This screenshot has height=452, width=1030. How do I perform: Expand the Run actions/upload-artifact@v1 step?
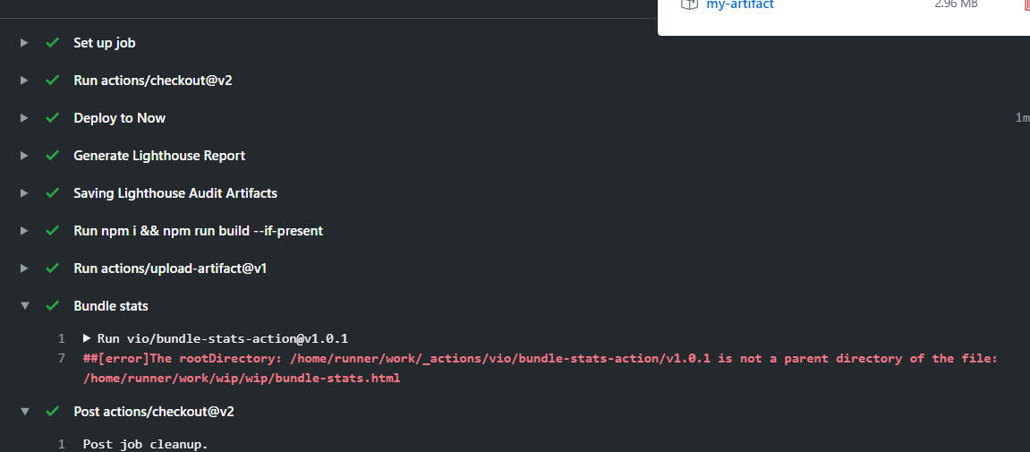click(24, 268)
